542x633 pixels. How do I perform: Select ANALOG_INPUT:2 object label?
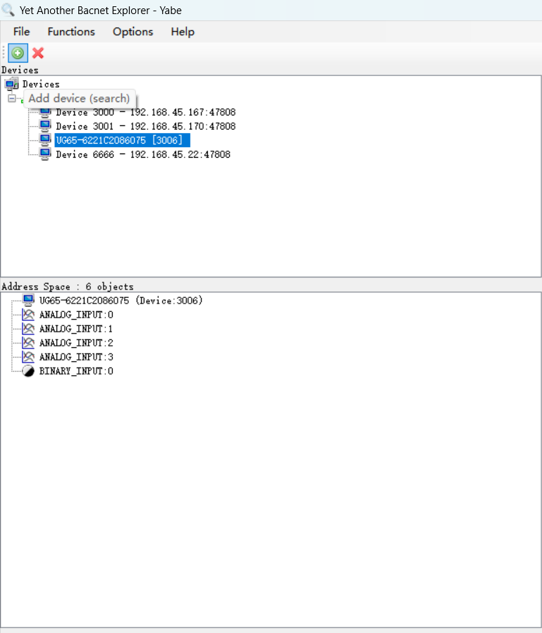click(x=76, y=343)
